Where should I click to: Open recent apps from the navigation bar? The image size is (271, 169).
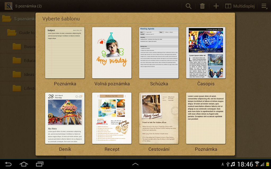click(x=40, y=164)
